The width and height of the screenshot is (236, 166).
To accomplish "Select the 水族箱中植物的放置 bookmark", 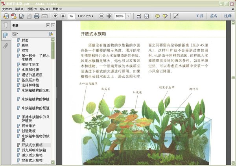I will 35,138.
